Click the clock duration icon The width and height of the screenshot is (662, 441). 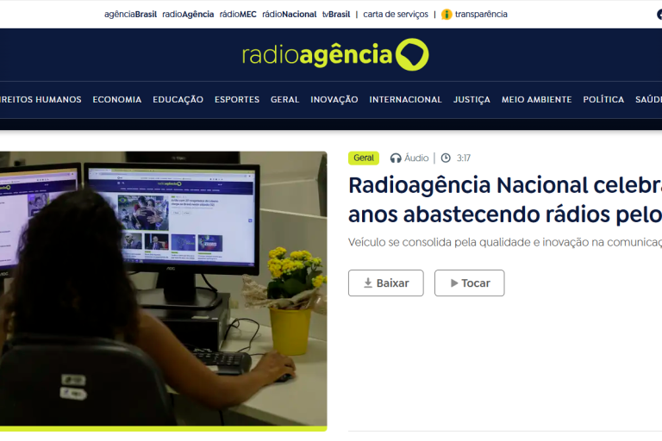pos(446,158)
